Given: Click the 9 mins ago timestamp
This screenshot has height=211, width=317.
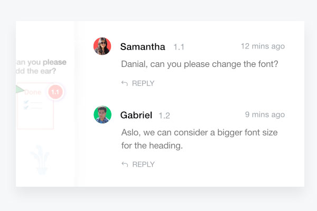Looking at the screenshot, I should (265, 114).
